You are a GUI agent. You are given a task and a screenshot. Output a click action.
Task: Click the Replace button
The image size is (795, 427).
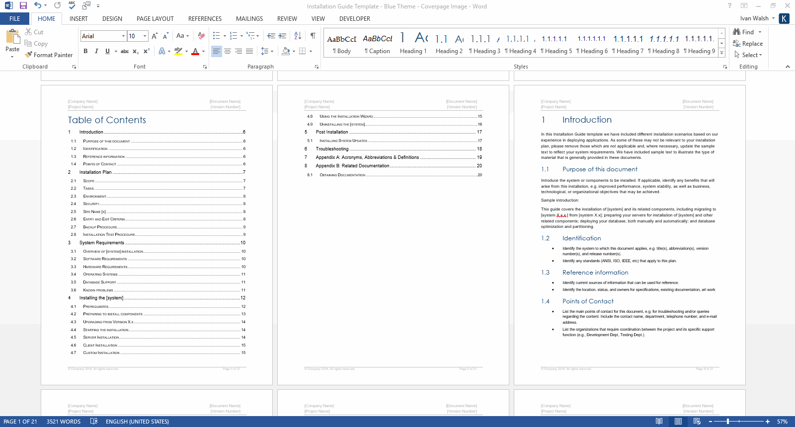(748, 44)
